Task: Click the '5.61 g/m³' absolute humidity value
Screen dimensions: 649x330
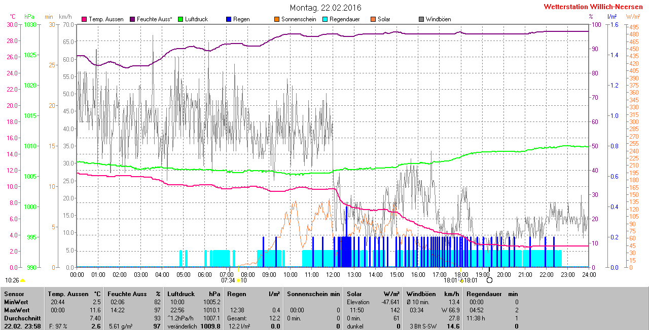Action: pyautogui.click(x=121, y=326)
